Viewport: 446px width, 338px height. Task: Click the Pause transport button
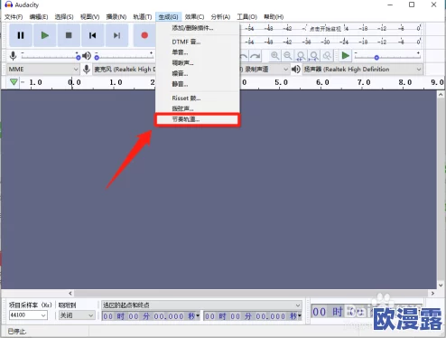tap(21, 35)
